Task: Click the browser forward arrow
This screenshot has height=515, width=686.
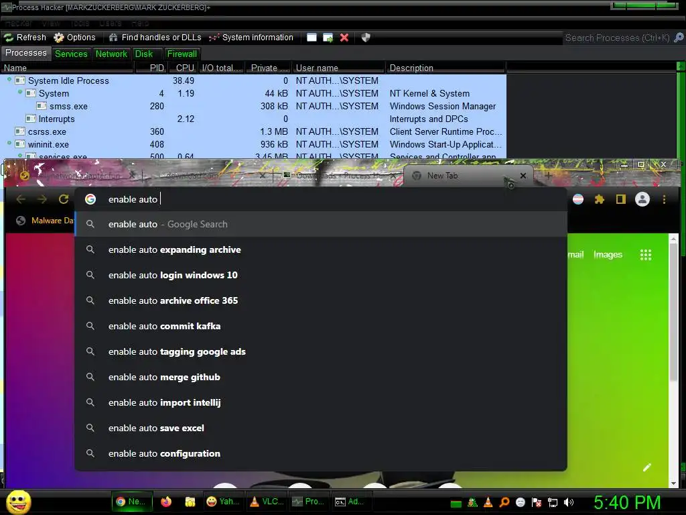Action: (x=42, y=199)
